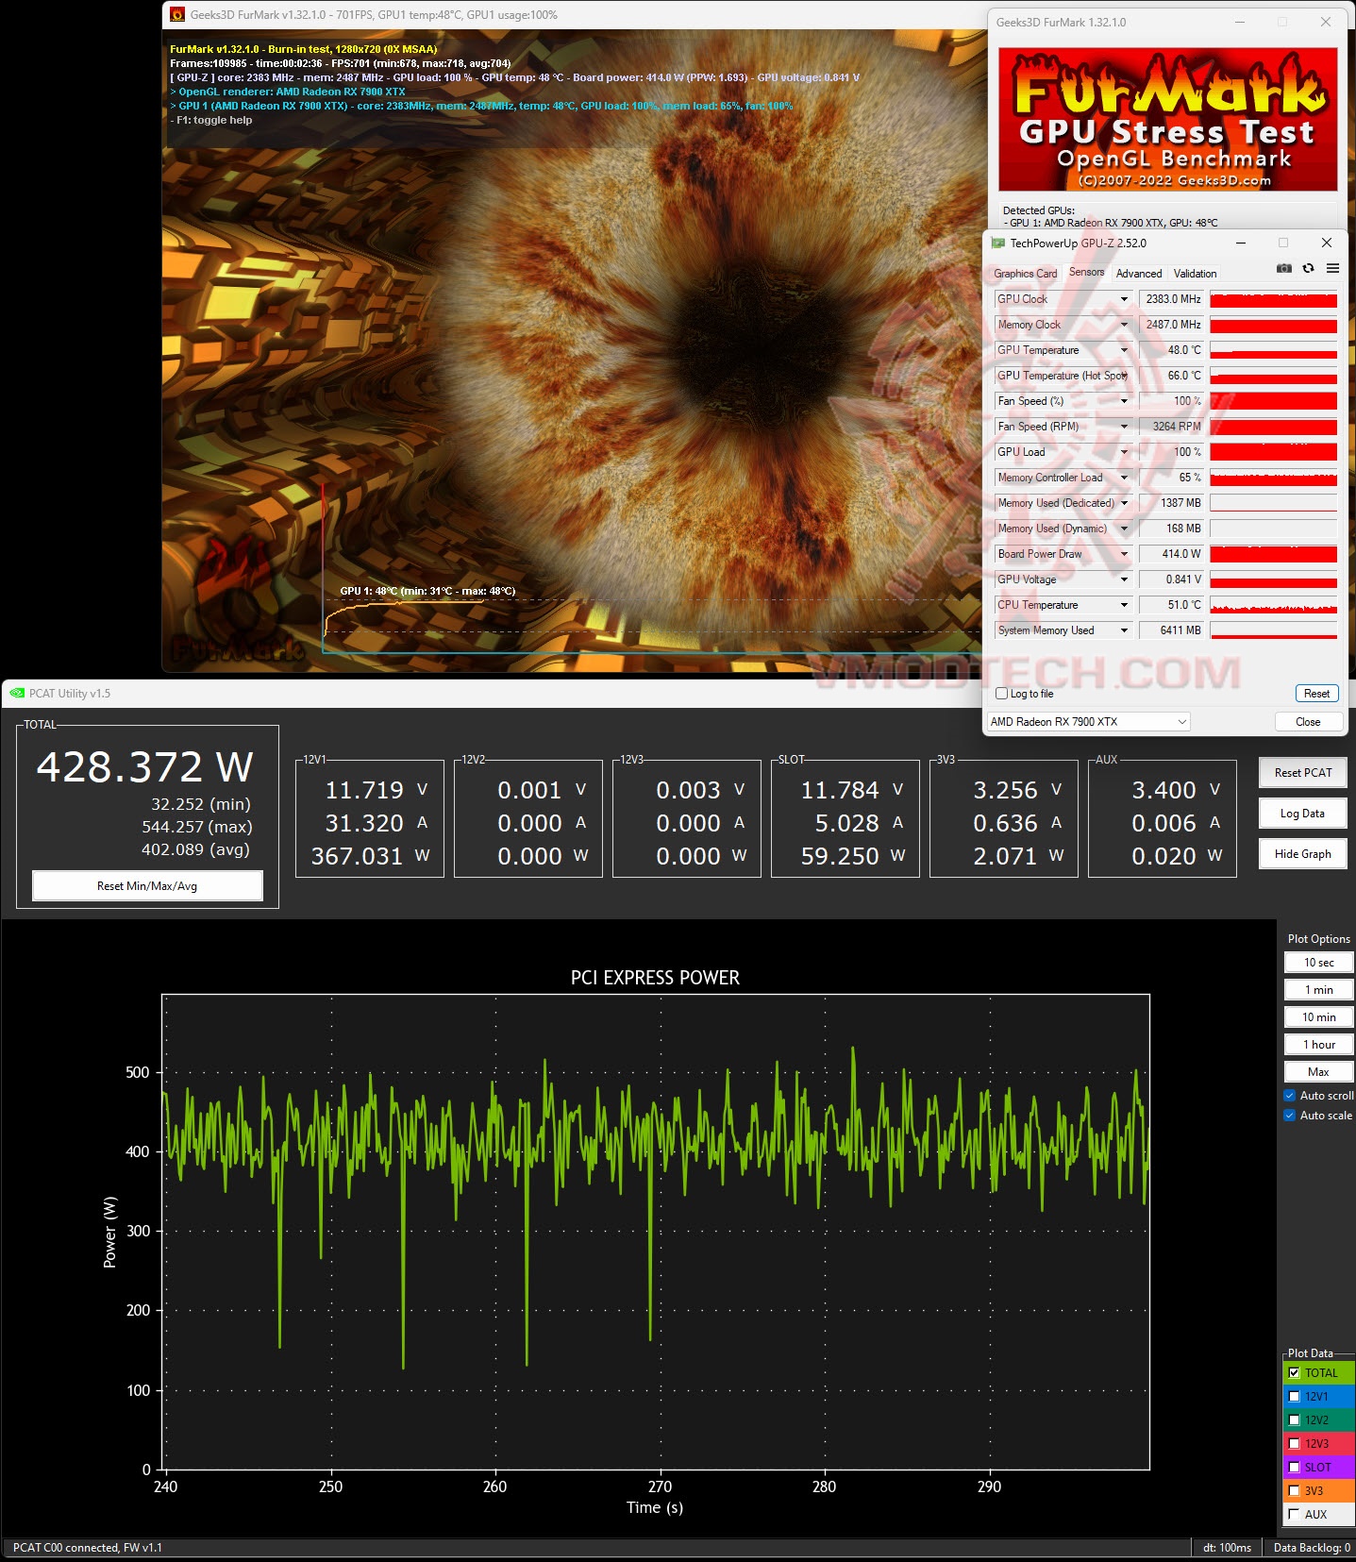
Task: Close the FurMark 1.32.1.0 dialog window
Action: tap(1326, 23)
